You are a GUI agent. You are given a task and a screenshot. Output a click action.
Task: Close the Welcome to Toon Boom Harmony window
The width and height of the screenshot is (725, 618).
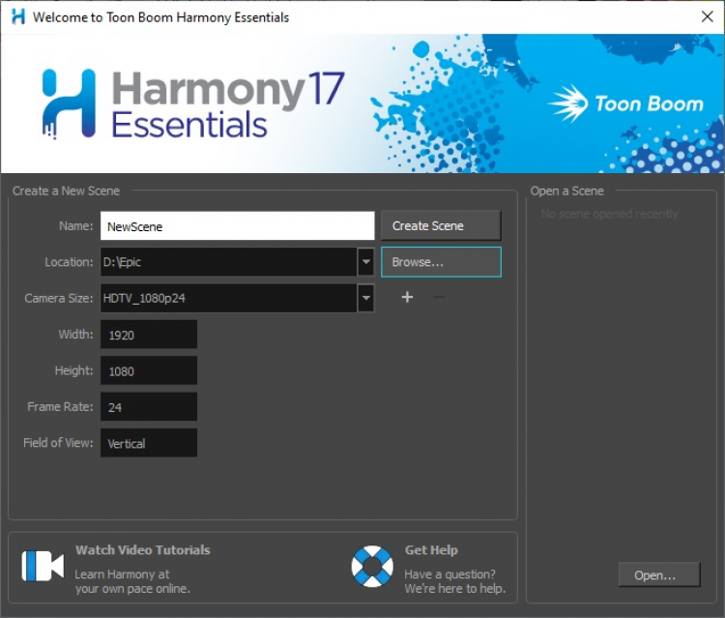coord(707,16)
